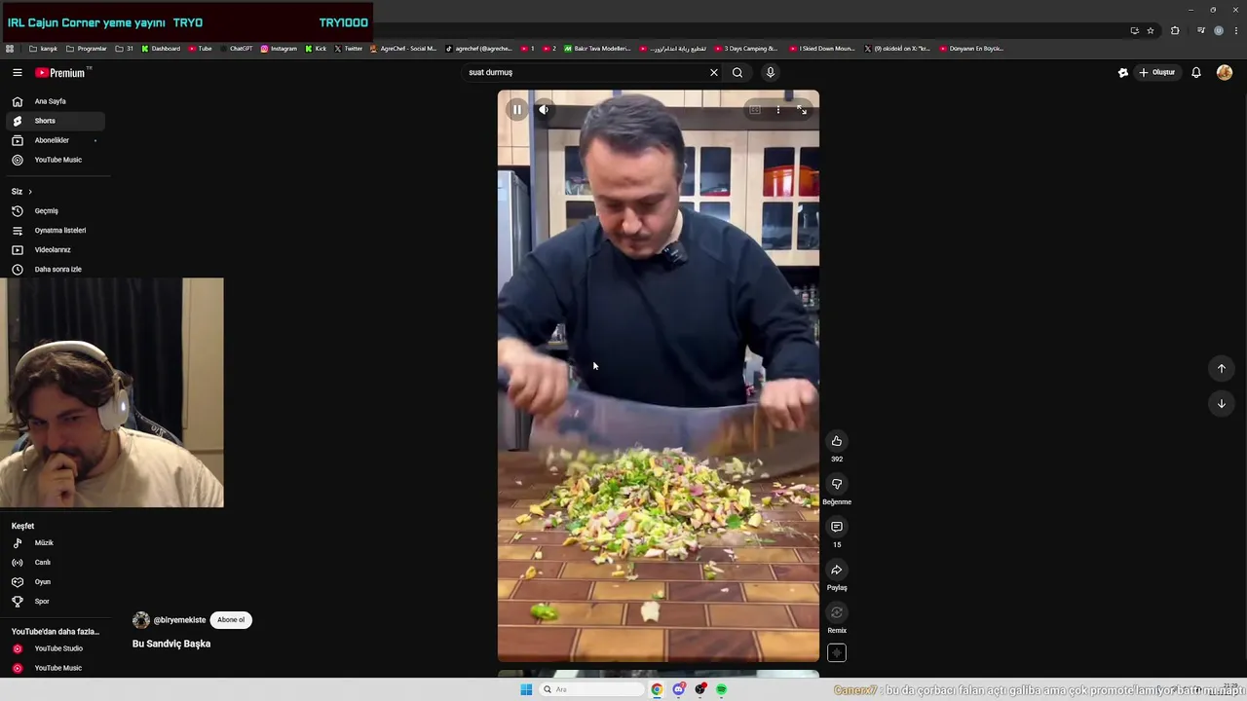Open Discord from the taskbar

click(x=679, y=689)
